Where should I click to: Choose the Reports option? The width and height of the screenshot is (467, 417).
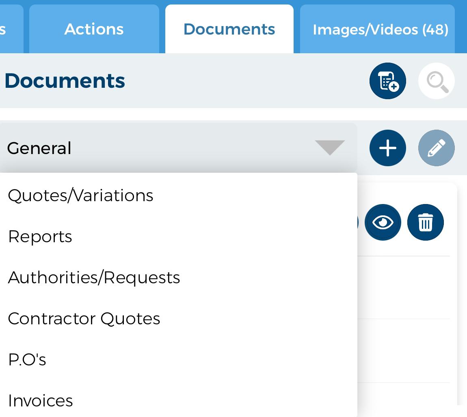click(x=40, y=237)
